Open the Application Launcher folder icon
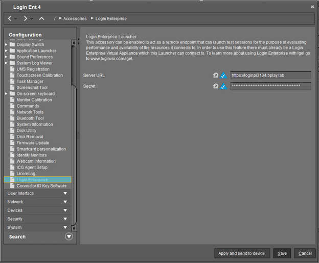Image resolution: width=319 pixels, height=263 pixels. click(x=12, y=51)
